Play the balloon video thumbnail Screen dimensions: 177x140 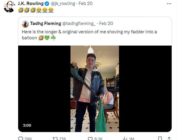click(95, 89)
